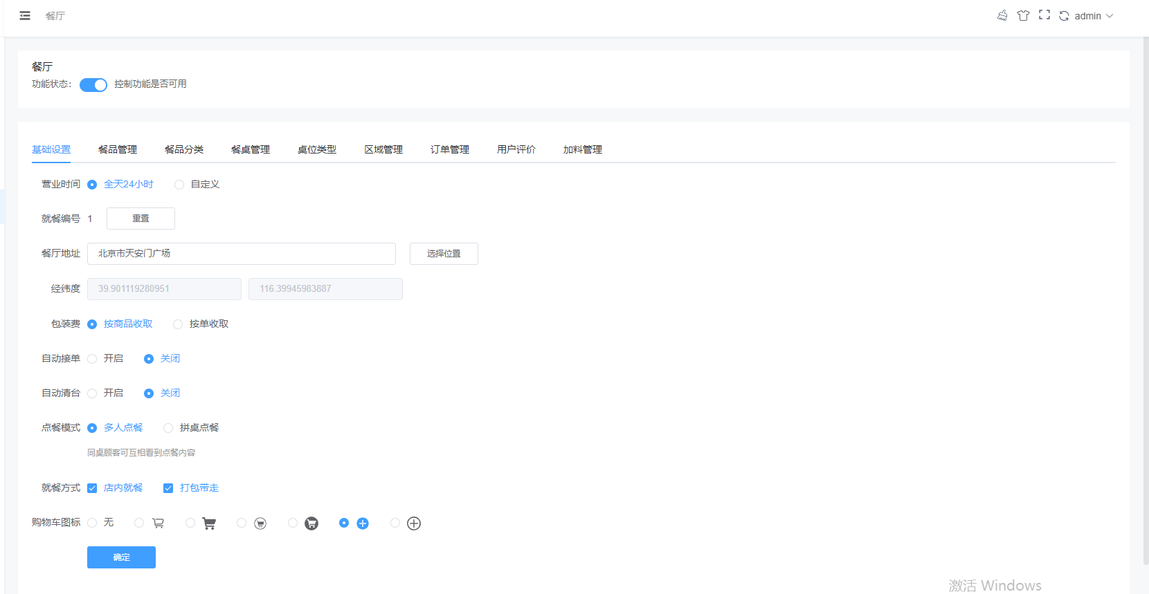Click the clear cache broom icon
Image resolution: width=1149 pixels, height=594 pixels.
pos(1002,15)
